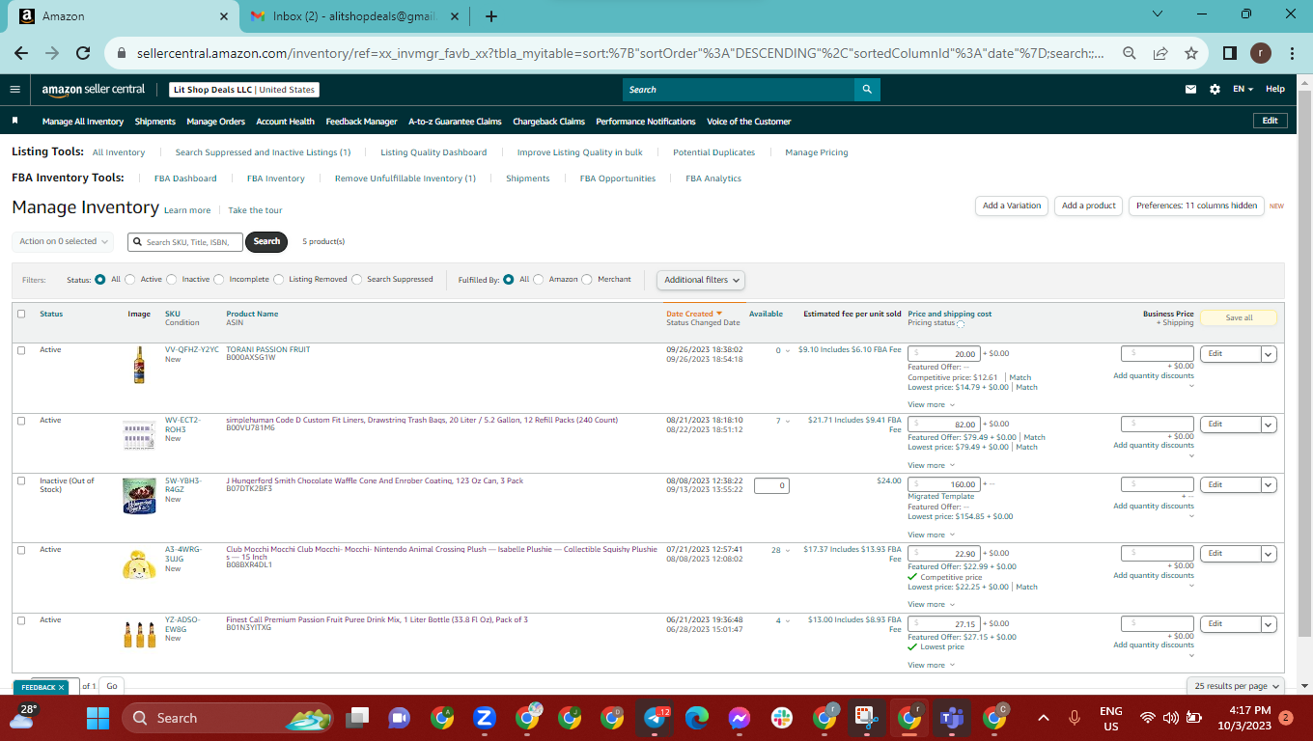Image resolution: width=1313 pixels, height=741 pixels.
Task: Check the Torani Passion Fruit row checkbox
Action: pyautogui.click(x=21, y=350)
